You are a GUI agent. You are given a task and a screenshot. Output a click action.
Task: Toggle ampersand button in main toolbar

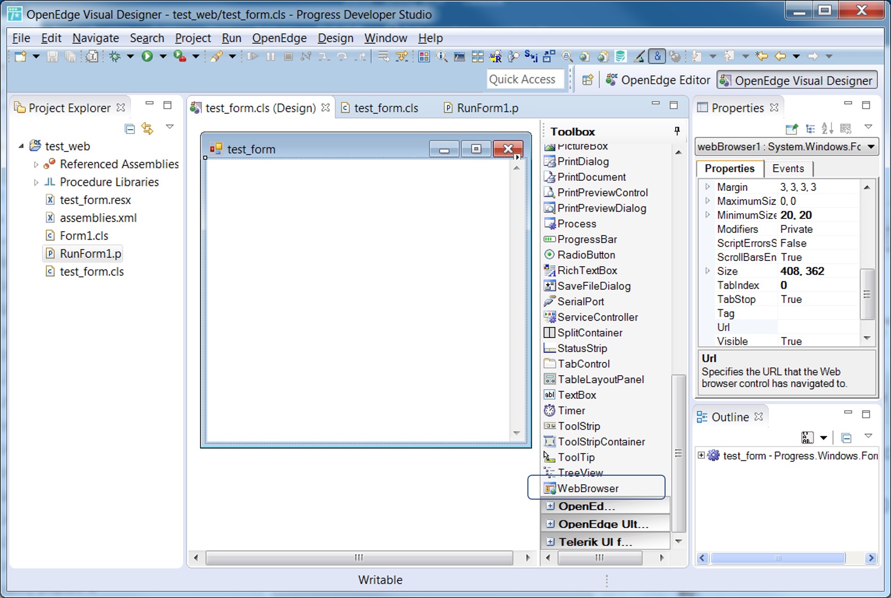[x=658, y=56]
